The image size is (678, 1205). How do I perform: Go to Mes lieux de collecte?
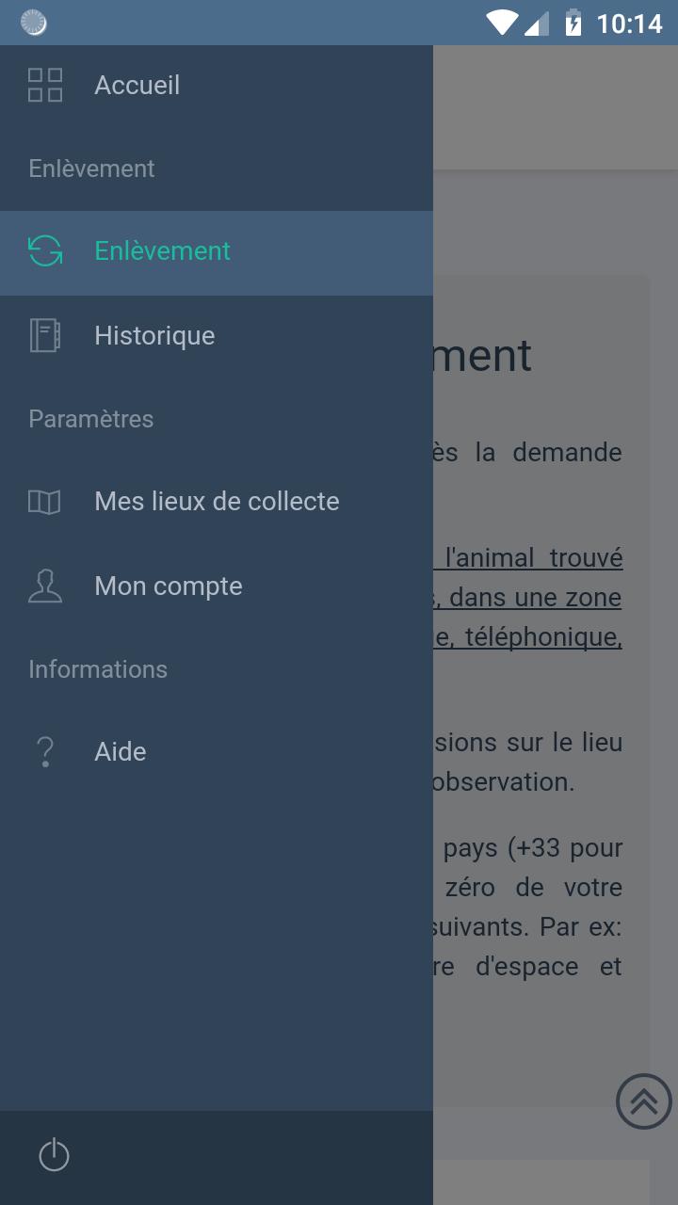217,502
